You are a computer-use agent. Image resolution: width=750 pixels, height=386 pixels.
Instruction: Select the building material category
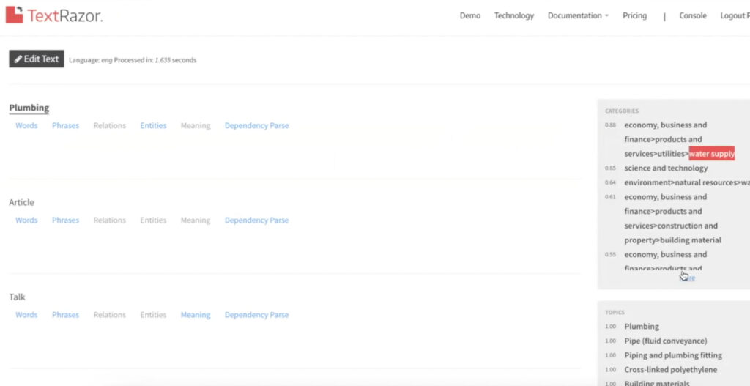pos(672,218)
